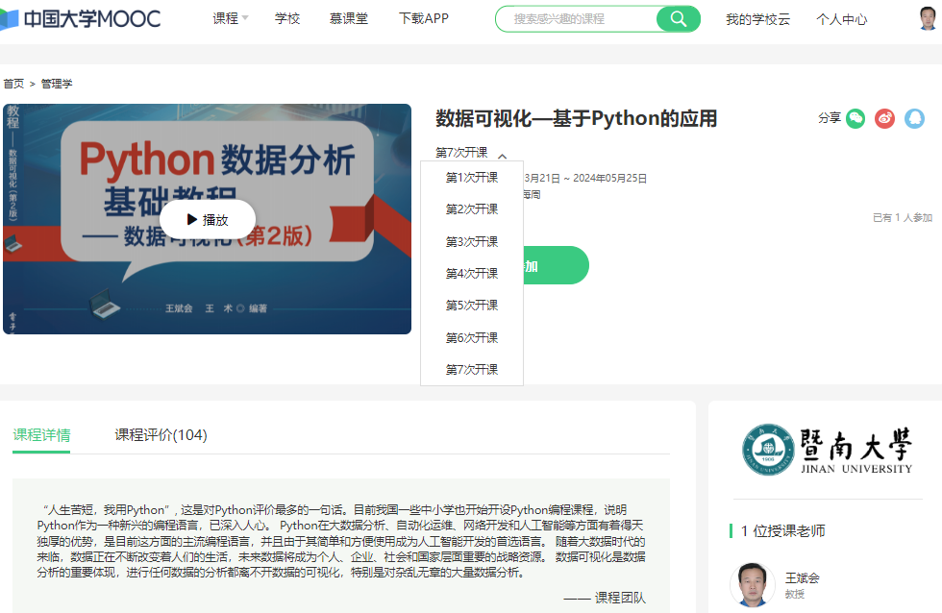942x613 pixels.
Task: Open teacher 王斌会 name link
Action: (x=802, y=578)
